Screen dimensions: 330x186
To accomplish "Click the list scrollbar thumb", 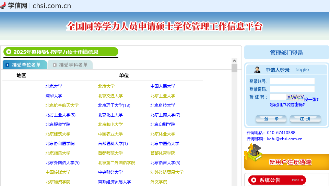I will (234, 68).
